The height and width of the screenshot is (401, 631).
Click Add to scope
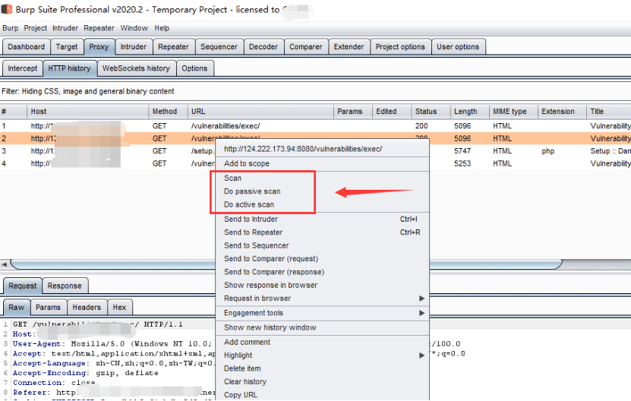point(247,163)
